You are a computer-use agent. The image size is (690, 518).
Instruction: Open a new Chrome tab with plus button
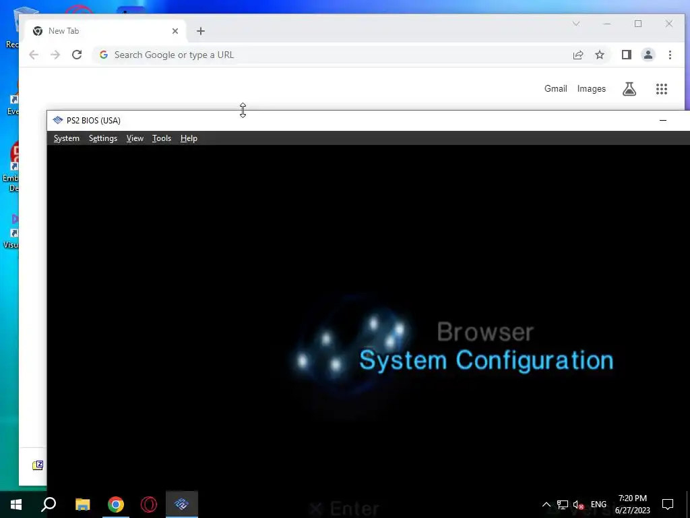[201, 31]
